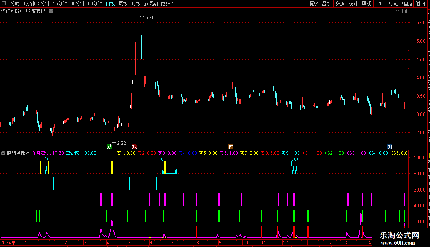The width and height of the screenshot is (430, 247).
Task: Click the 2.22 low price label
Action: click(121, 143)
